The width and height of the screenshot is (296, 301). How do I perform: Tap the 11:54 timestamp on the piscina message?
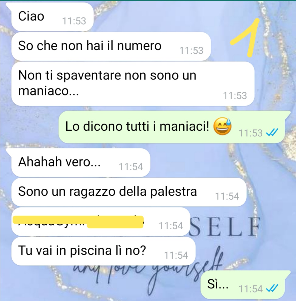click(x=176, y=255)
